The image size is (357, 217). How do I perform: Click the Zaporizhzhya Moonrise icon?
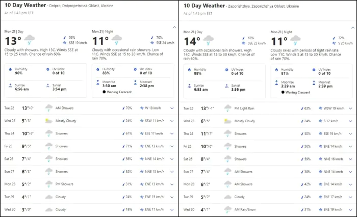(276, 82)
